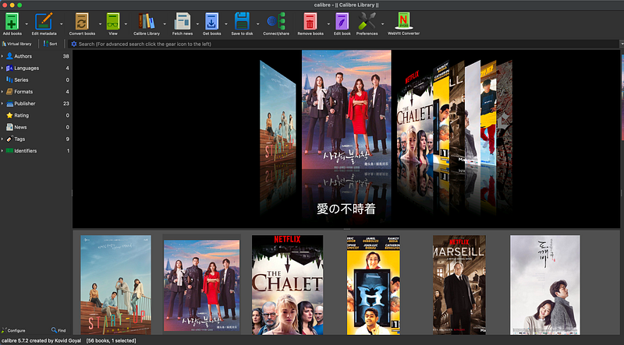Image resolution: width=624 pixels, height=345 pixels.
Task: Open the Get books store icon
Action: pos(211,21)
